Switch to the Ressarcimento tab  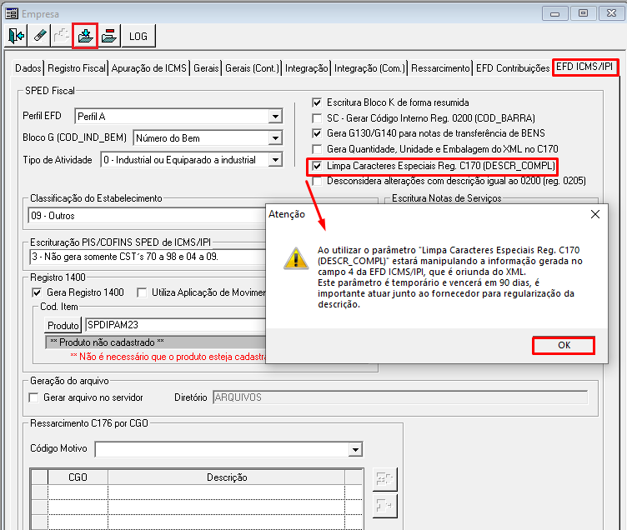(440, 68)
